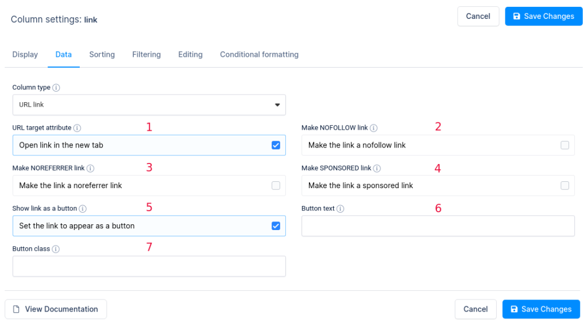Enable the noreferrer link checkbox

[x=276, y=185]
